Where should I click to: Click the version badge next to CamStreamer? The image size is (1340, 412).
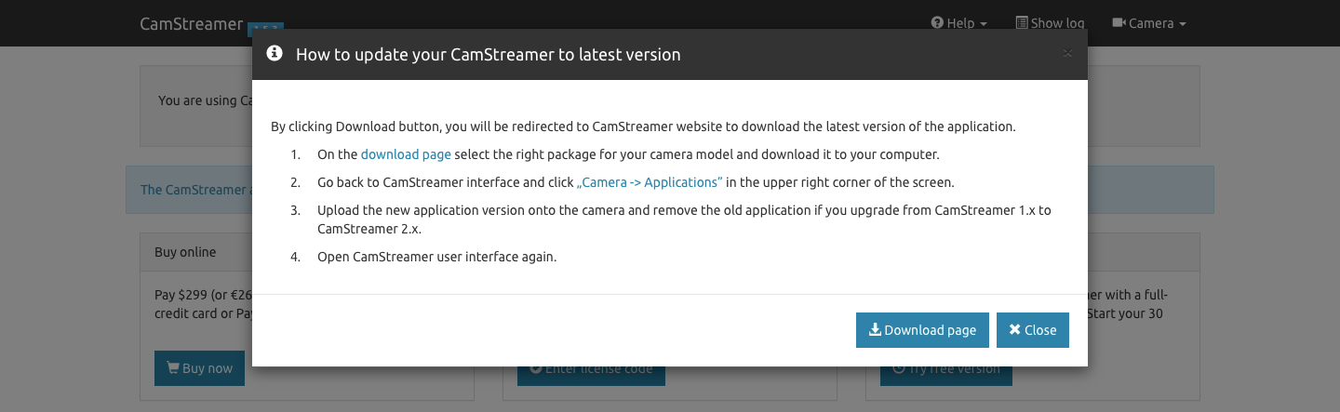265,28
